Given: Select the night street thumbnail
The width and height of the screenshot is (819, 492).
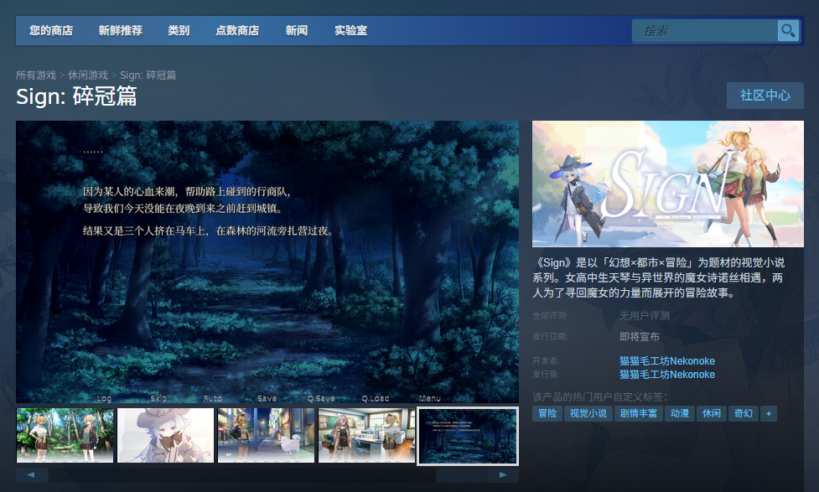Looking at the screenshot, I should [266, 436].
